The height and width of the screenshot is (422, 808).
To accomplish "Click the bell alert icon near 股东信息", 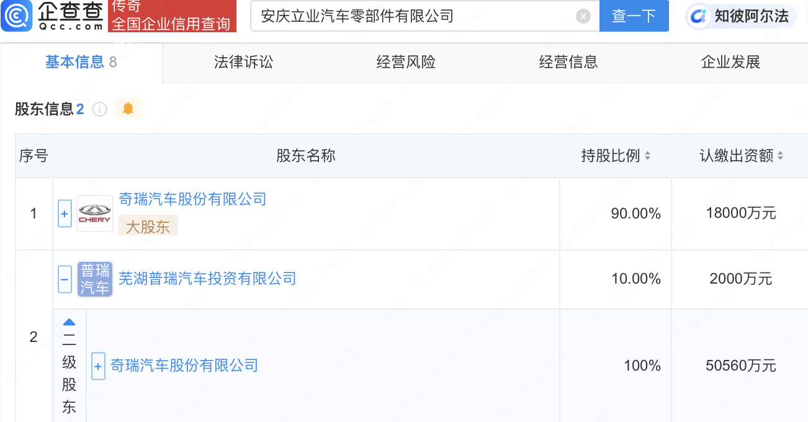I will coord(128,109).
